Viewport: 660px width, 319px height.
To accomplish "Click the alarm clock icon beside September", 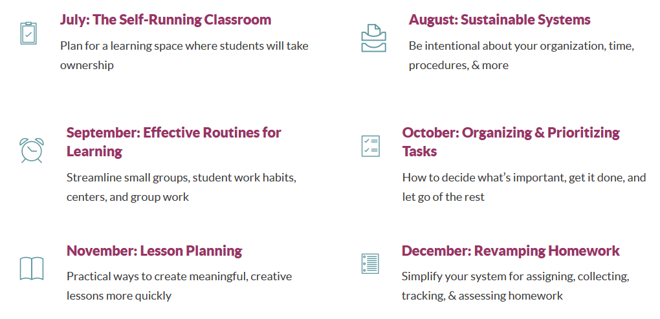I will point(32,150).
